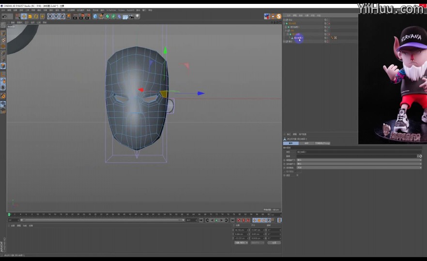Open the render settings icon
This screenshot has width=427, height=261.
87,16
